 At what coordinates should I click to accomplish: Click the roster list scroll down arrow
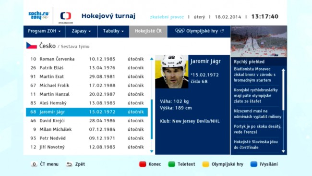(x=152, y=151)
